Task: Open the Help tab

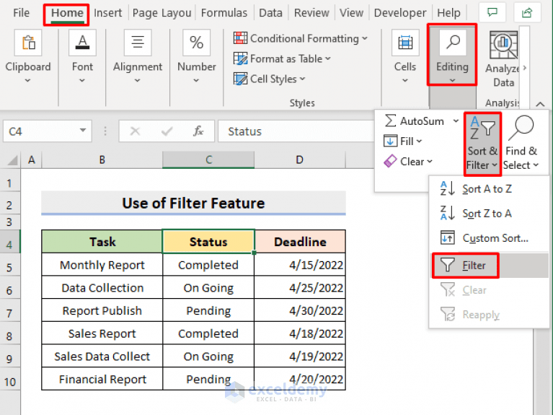Action: [448, 13]
